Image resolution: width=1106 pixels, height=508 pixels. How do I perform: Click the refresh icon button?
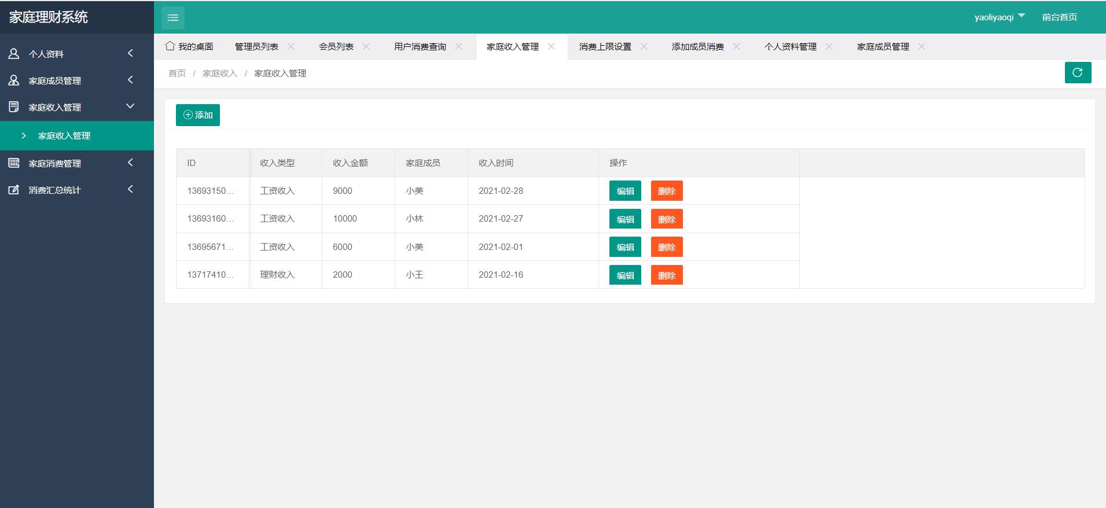[1078, 72]
